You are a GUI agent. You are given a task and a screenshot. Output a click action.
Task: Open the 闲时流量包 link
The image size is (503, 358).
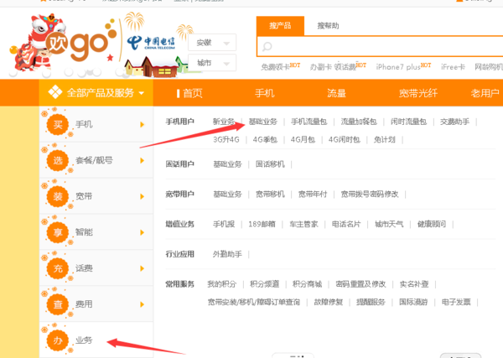(x=408, y=122)
